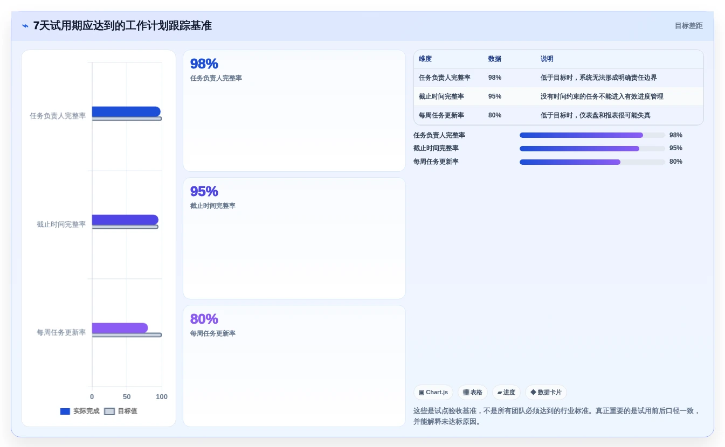Viewport: 725px width, 447px height.
Task: Select the 80% data card
Action: pos(294,366)
